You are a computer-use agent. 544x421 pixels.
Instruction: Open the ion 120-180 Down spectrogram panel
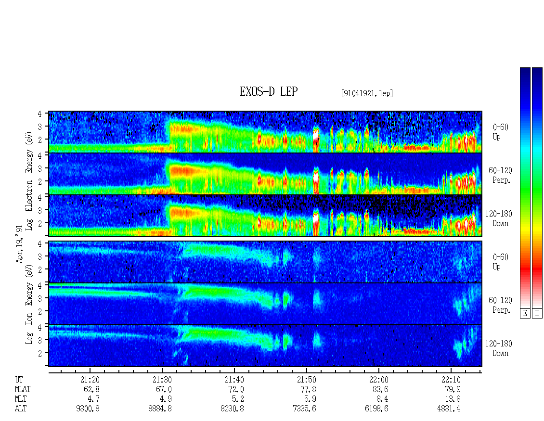pos(265,346)
